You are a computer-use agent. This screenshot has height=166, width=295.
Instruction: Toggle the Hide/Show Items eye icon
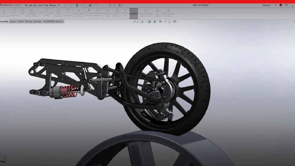(x=160, y=22)
